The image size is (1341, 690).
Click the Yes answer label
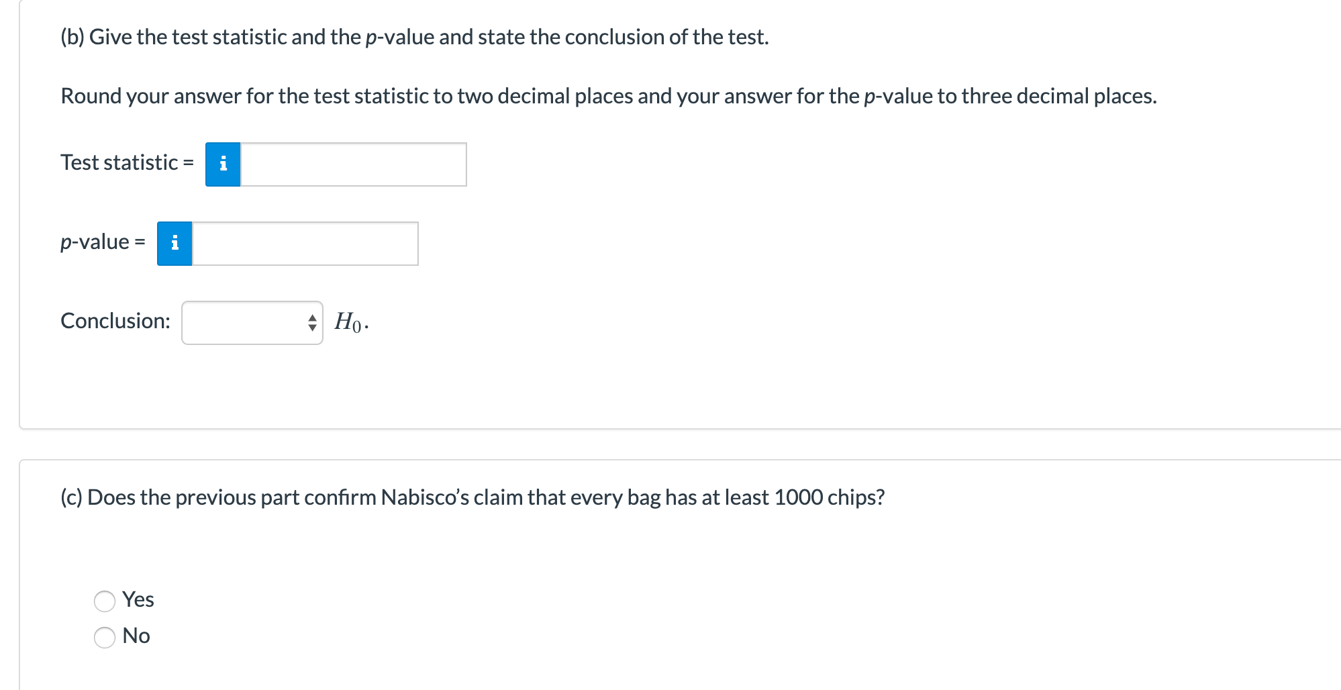tap(138, 599)
